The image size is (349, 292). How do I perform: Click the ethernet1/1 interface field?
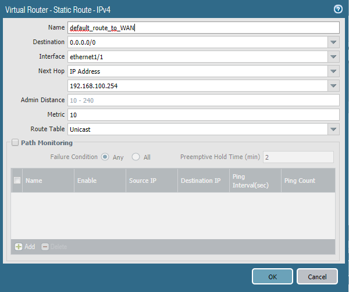tap(198, 57)
